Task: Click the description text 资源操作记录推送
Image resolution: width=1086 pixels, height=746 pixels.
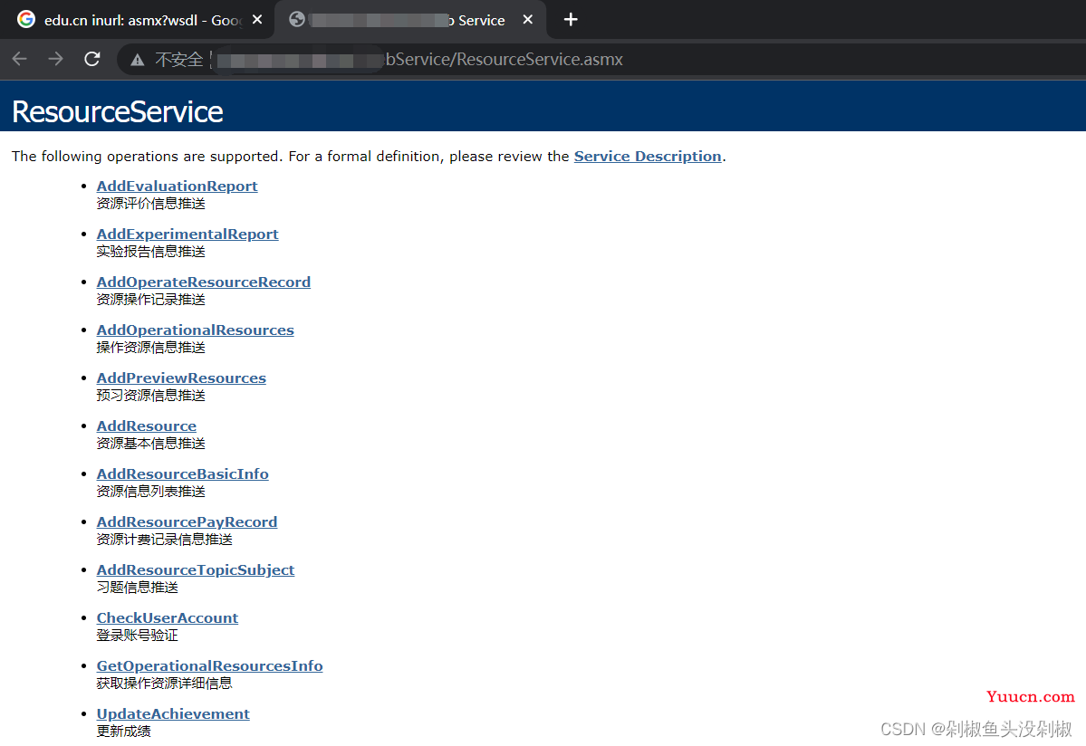Action: click(151, 300)
